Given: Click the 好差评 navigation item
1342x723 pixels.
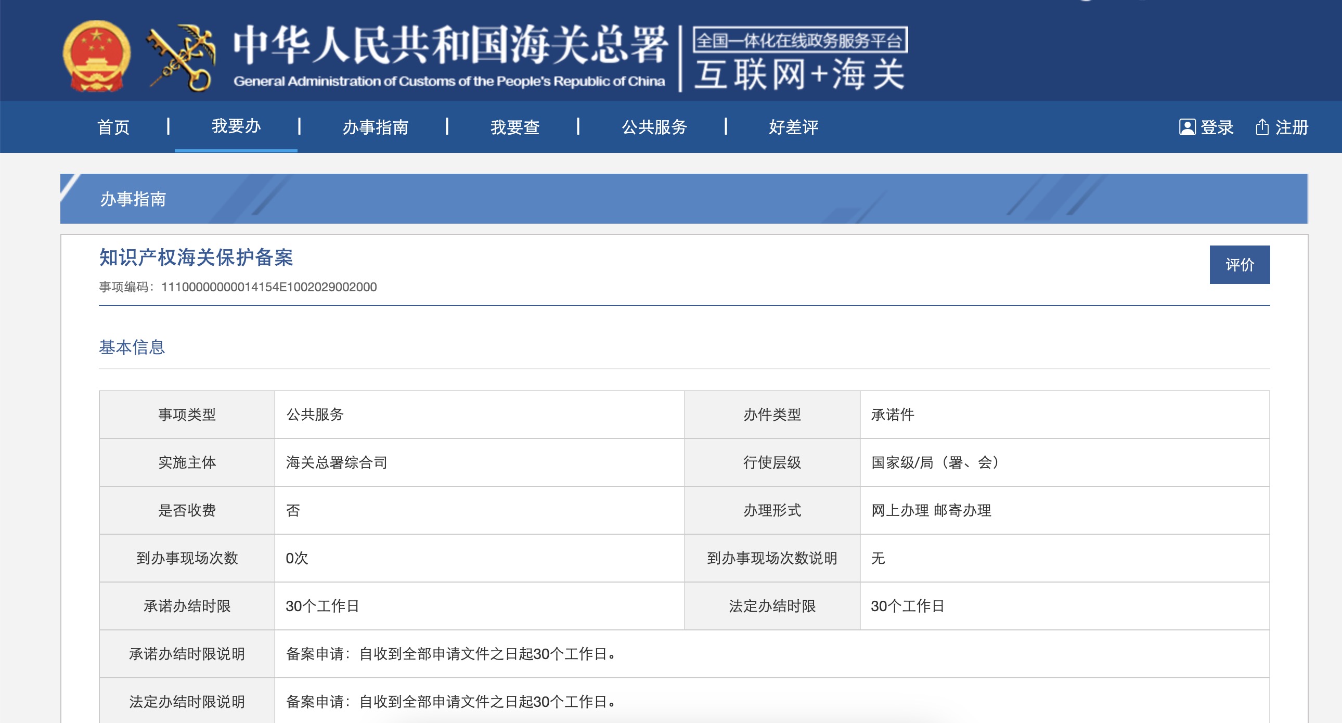Looking at the screenshot, I should click(792, 126).
